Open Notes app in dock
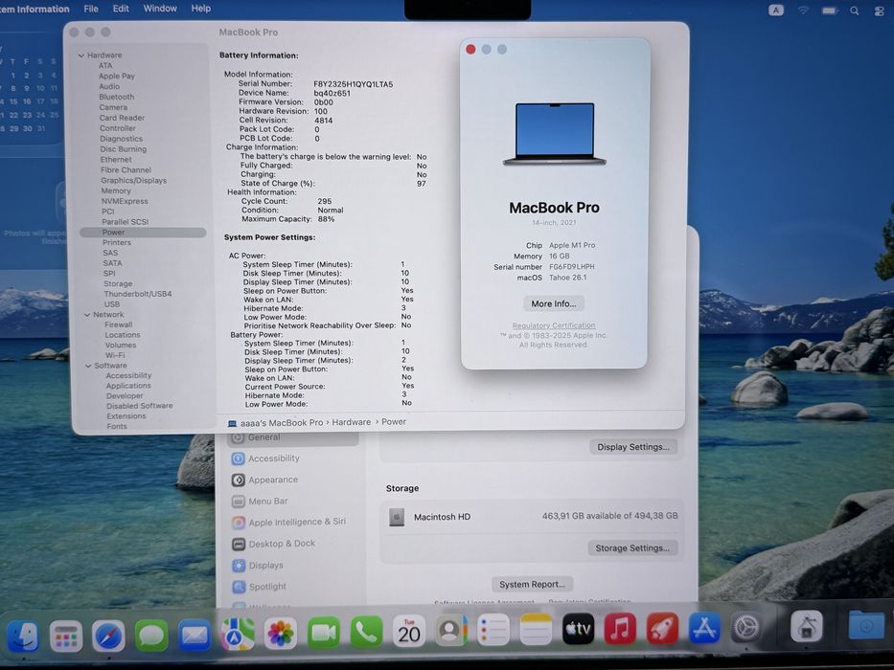This screenshot has width=894, height=670. 536,629
